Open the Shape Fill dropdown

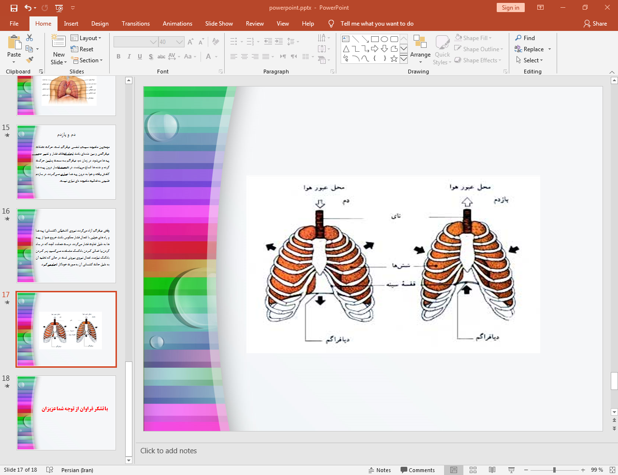click(x=473, y=38)
